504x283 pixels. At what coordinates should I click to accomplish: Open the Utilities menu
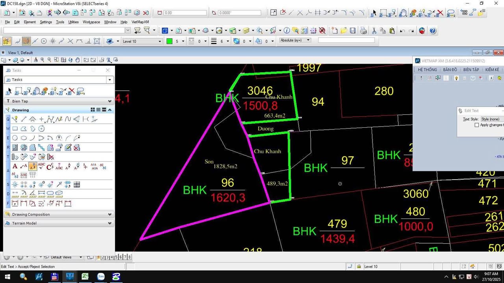point(73,22)
